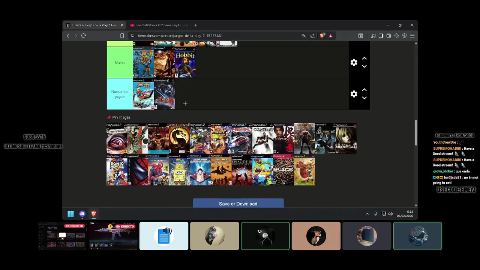Open volume speaker icon in system tray
Viewport: 480px width, 270px height.
pos(390,214)
